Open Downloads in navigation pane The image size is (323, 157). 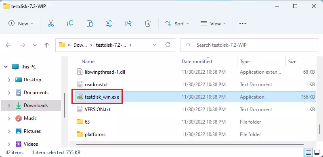(x=36, y=105)
